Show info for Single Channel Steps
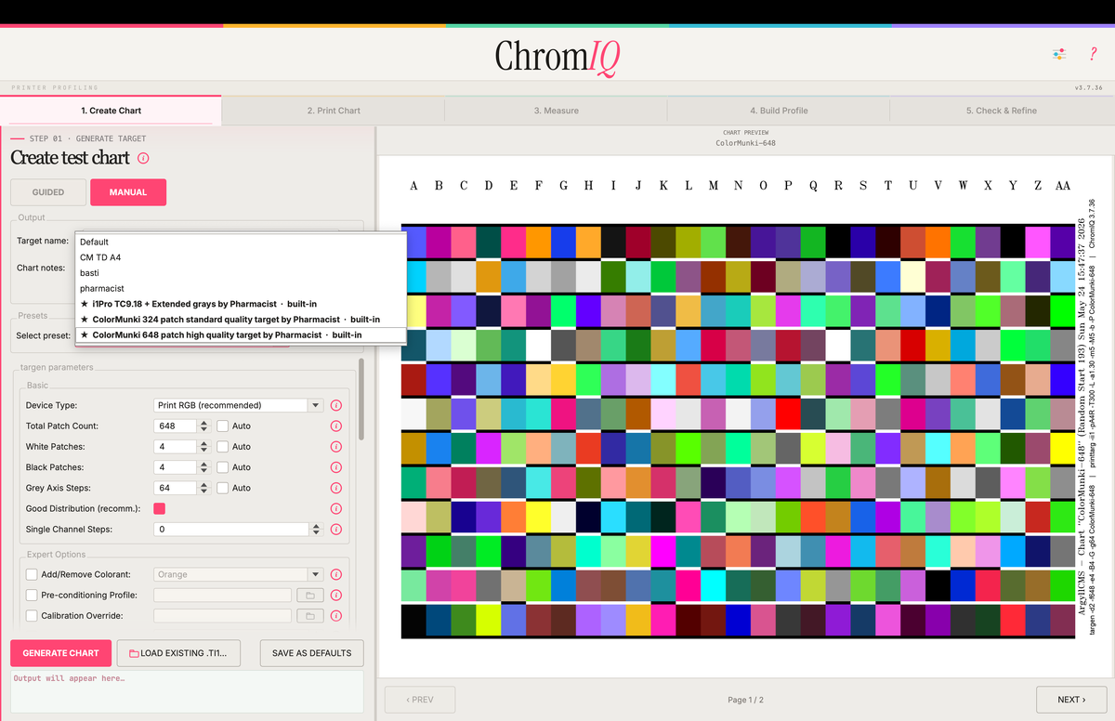1115x721 pixels. coord(336,529)
